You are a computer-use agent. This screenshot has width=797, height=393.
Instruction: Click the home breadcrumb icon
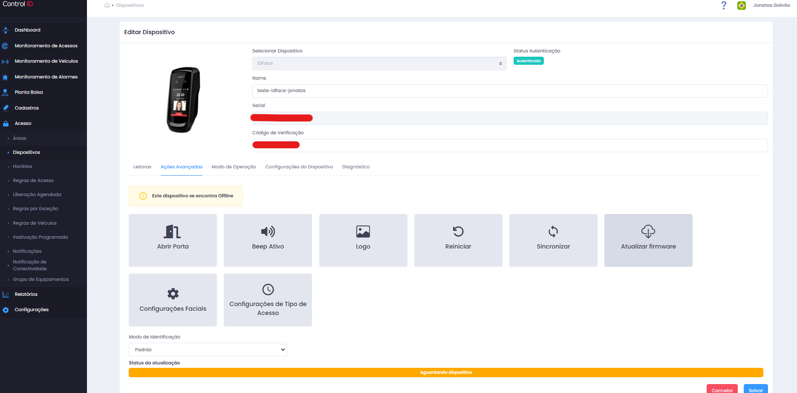107,6
